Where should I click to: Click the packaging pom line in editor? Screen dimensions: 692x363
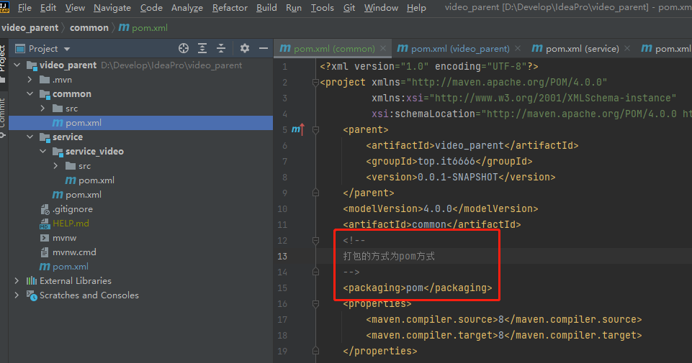click(x=418, y=288)
